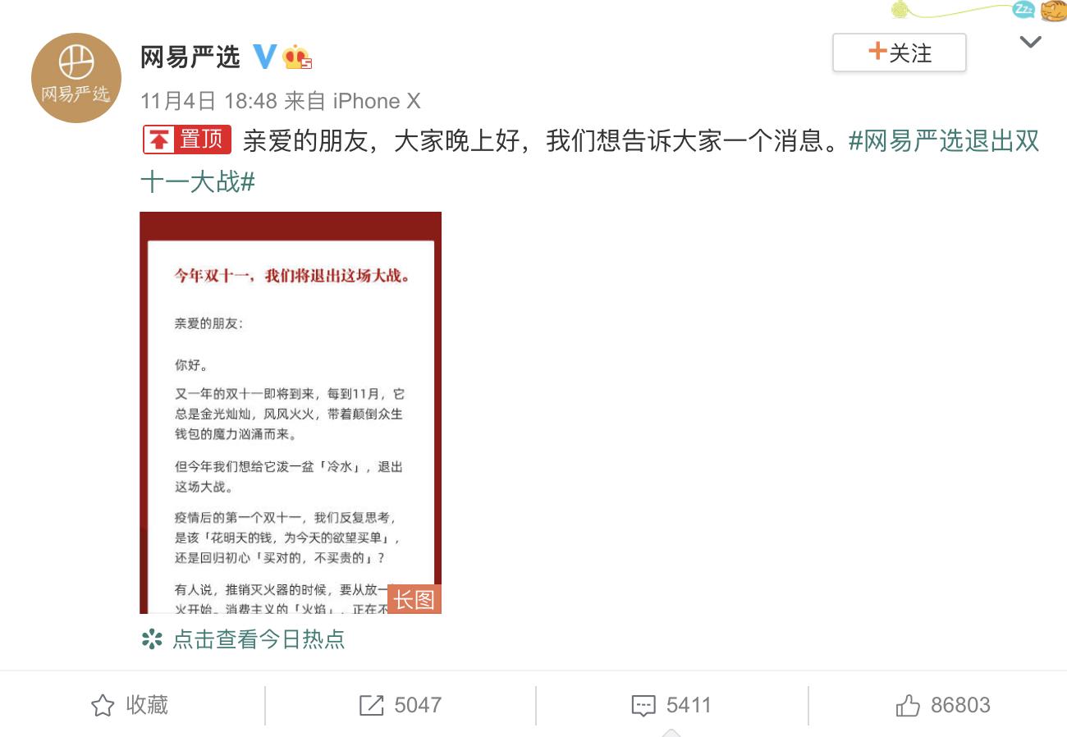This screenshot has height=737, width=1067.
Task: Click the sleeping Zzz bubble icon
Action: [1023, 10]
